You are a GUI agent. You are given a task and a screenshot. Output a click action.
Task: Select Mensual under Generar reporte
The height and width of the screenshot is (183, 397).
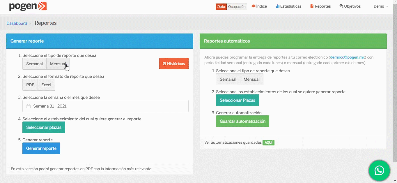(x=58, y=64)
